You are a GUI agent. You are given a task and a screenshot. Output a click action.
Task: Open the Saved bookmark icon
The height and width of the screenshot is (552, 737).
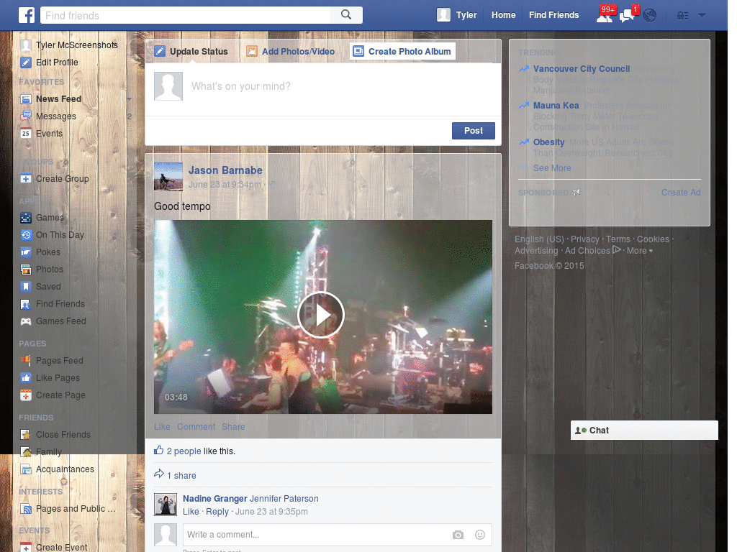pyautogui.click(x=26, y=287)
